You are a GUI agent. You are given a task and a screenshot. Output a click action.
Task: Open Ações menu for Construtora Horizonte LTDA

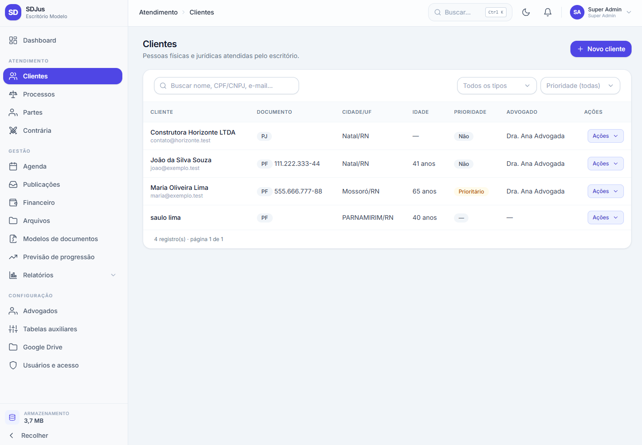(x=605, y=136)
